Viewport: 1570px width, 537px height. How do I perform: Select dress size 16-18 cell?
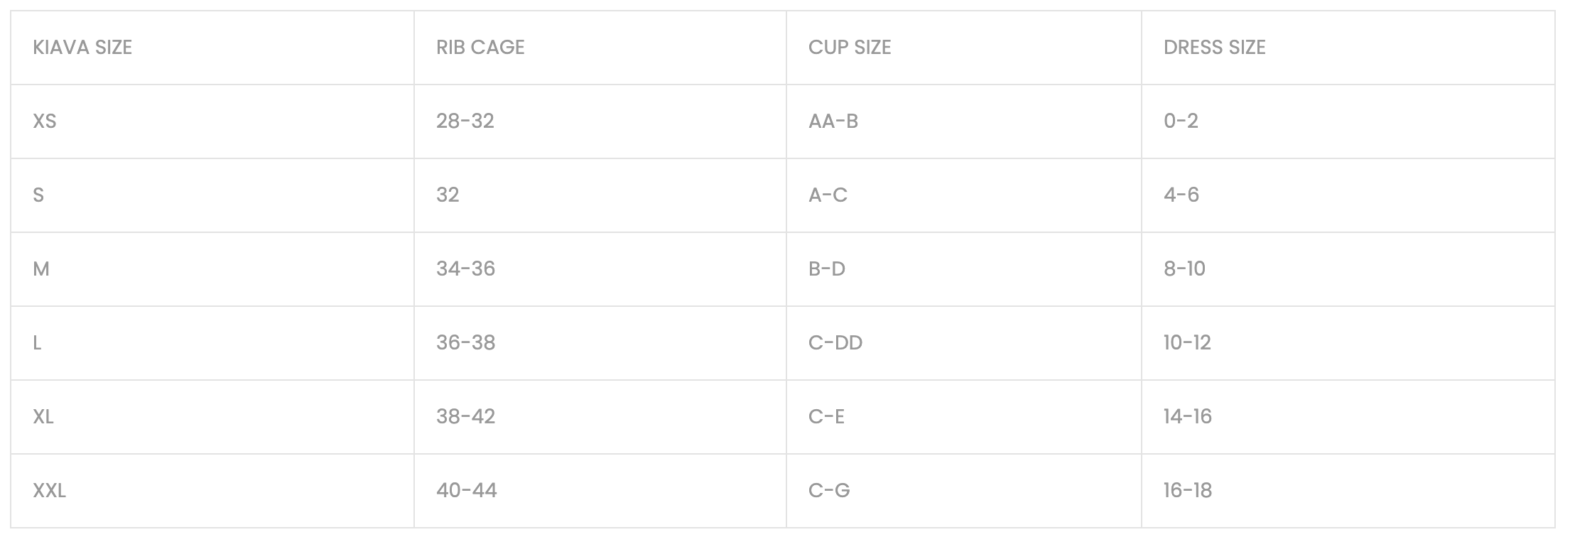point(1187,491)
